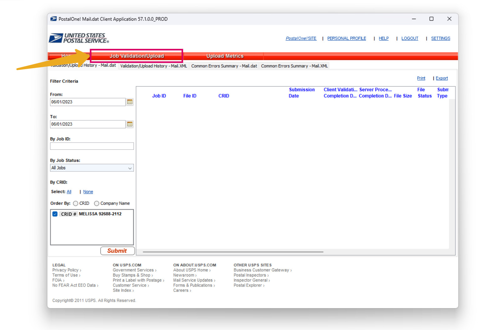This screenshot has width=491, height=330.
Task: Maximize the PostalOne! application window
Action: 431,19
